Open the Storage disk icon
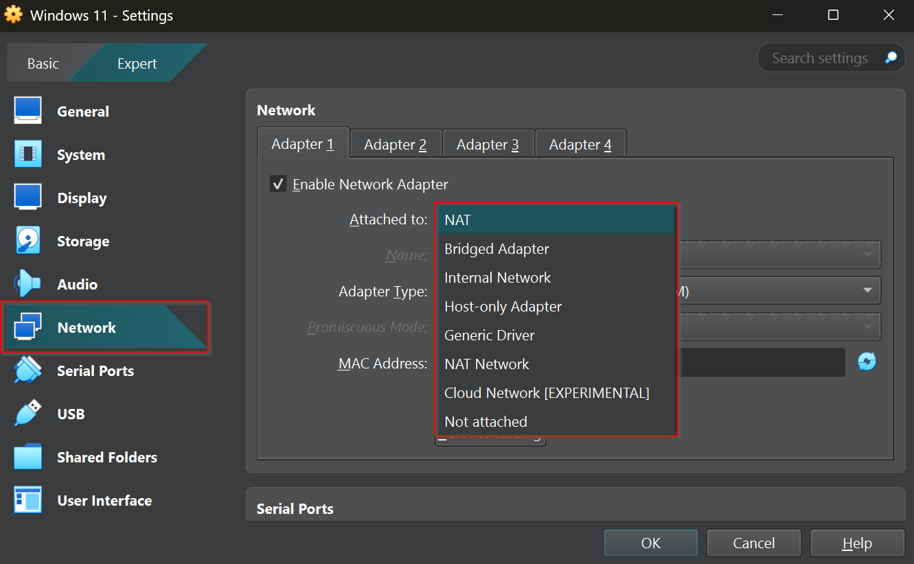This screenshot has height=564, width=914. coord(28,241)
